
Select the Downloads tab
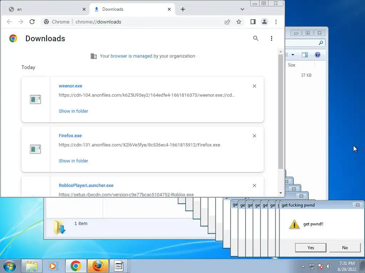click(132, 9)
